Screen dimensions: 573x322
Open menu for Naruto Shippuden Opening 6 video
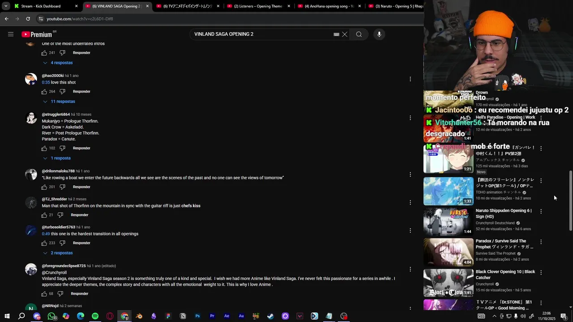pos(541,211)
